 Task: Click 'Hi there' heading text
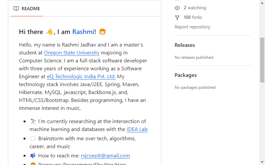click(x=31, y=32)
